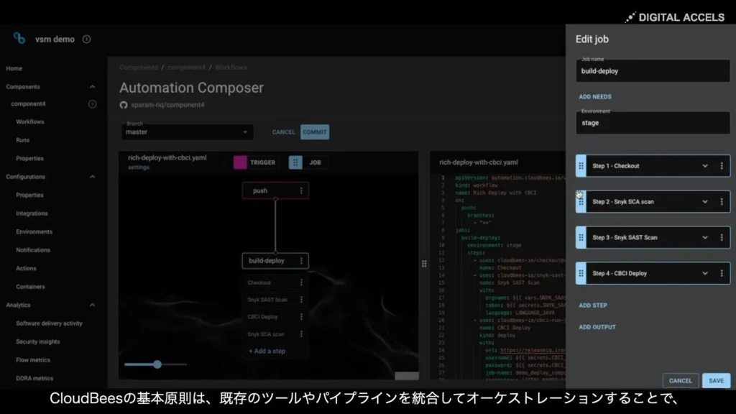
Task: Click the component4 arrow icon in sidebar
Action: (x=93, y=104)
